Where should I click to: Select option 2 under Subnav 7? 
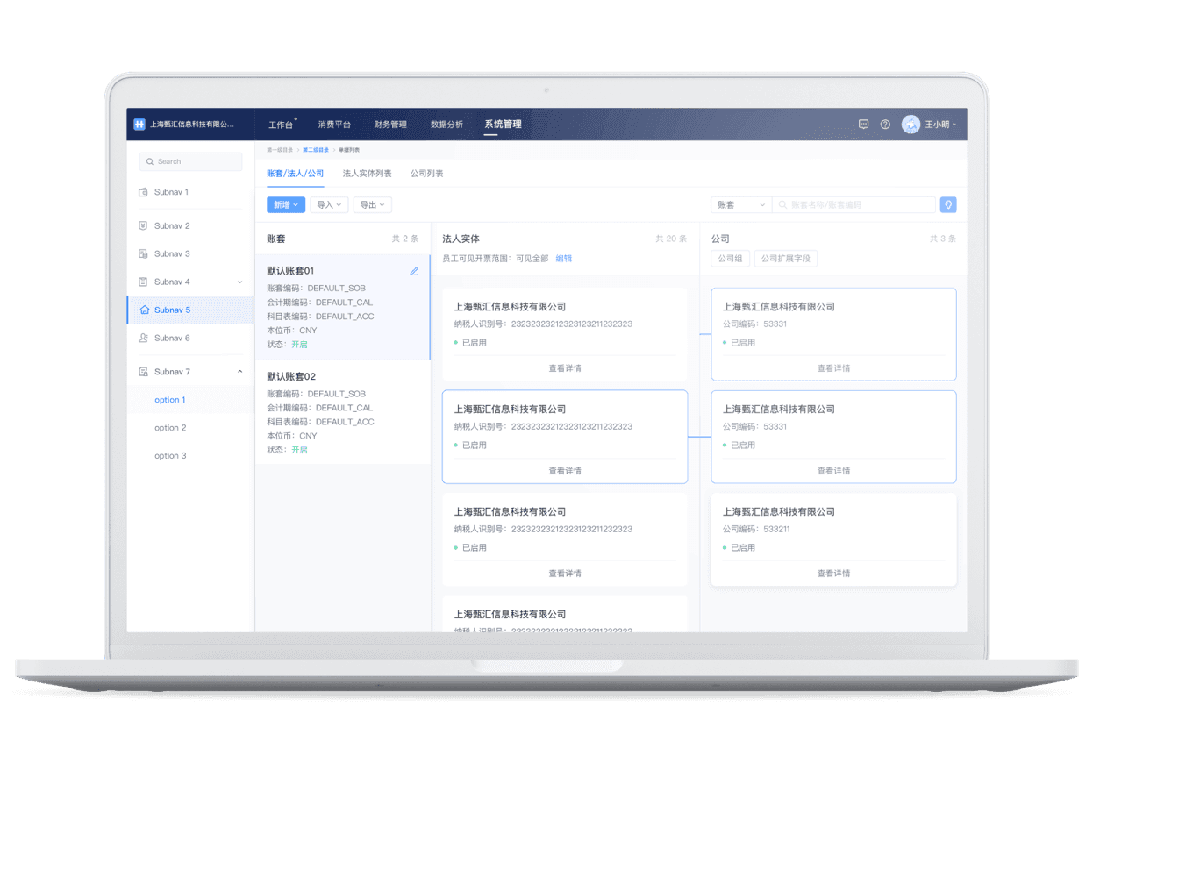pos(190,428)
